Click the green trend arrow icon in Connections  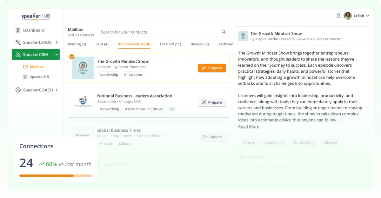coord(41,164)
